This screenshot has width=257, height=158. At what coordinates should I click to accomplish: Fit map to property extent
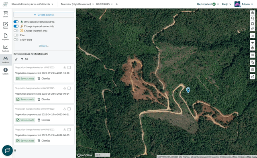pos(253,23)
